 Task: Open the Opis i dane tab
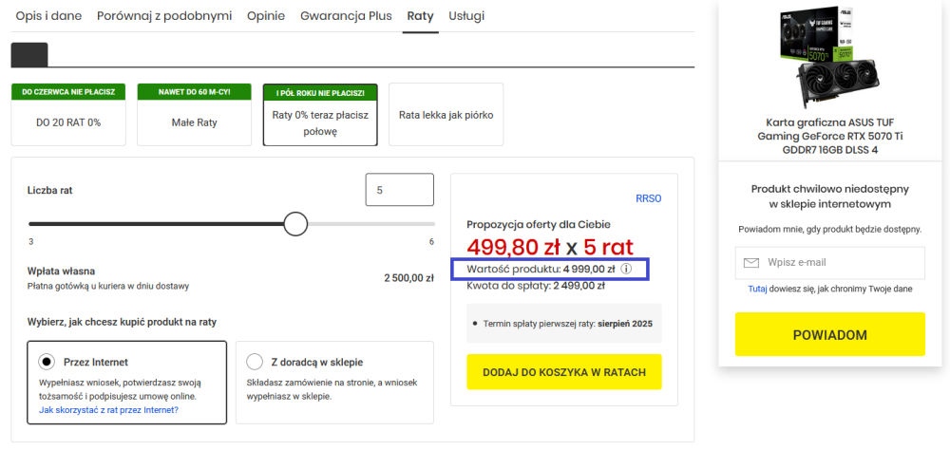49,16
